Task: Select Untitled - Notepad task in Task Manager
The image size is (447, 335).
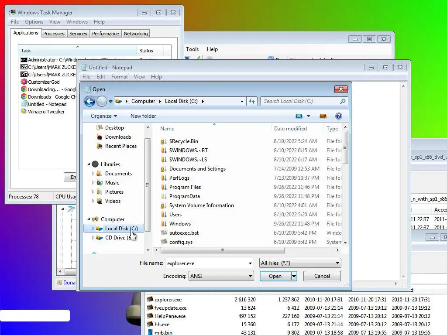Action: click(x=47, y=104)
